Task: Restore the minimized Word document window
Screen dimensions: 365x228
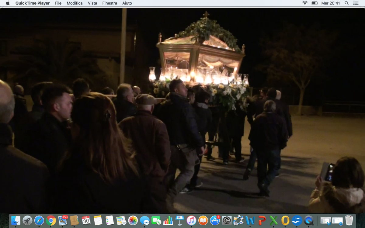Action: [326, 221]
